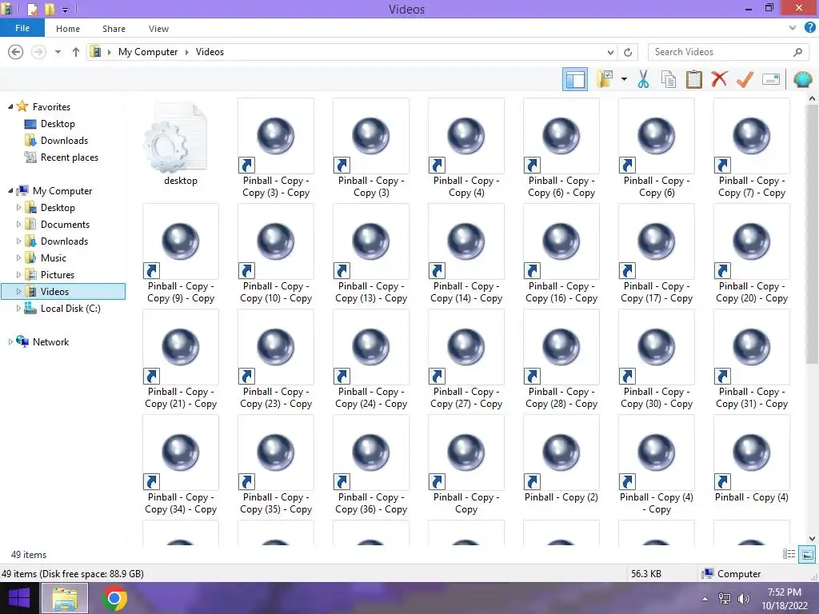Select the Pinball - Copy (2) shortcut

coord(561,460)
